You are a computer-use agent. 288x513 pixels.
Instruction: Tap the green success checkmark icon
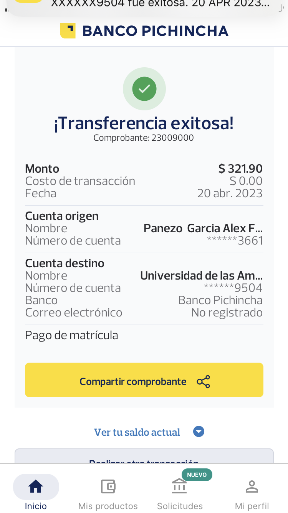pos(144,89)
